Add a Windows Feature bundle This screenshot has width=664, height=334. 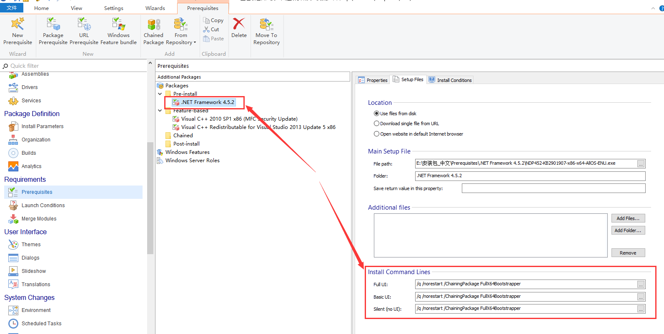click(118, 31)
